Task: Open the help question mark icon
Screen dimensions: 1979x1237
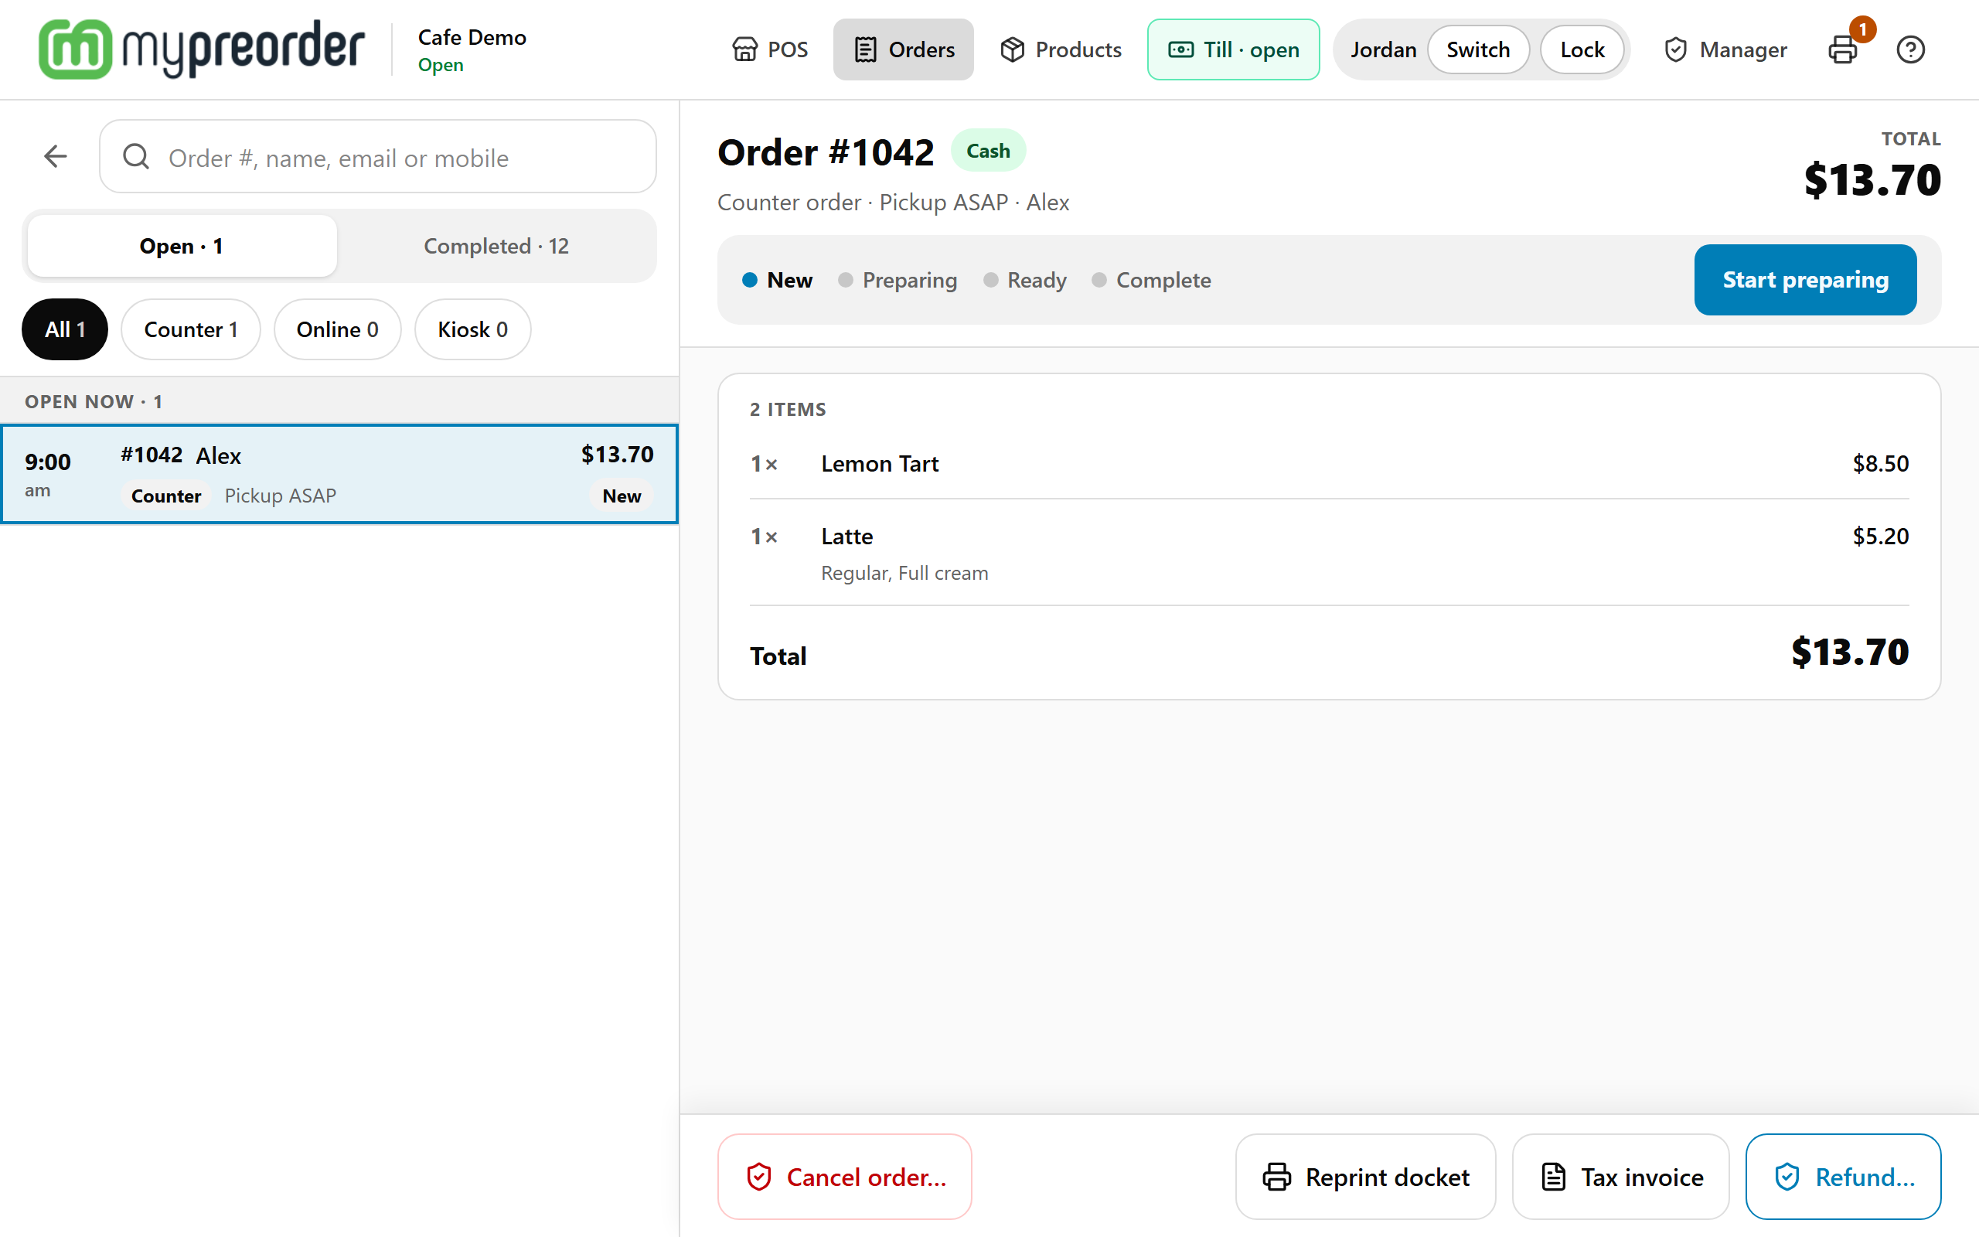Action: [x=1910, y=49]
